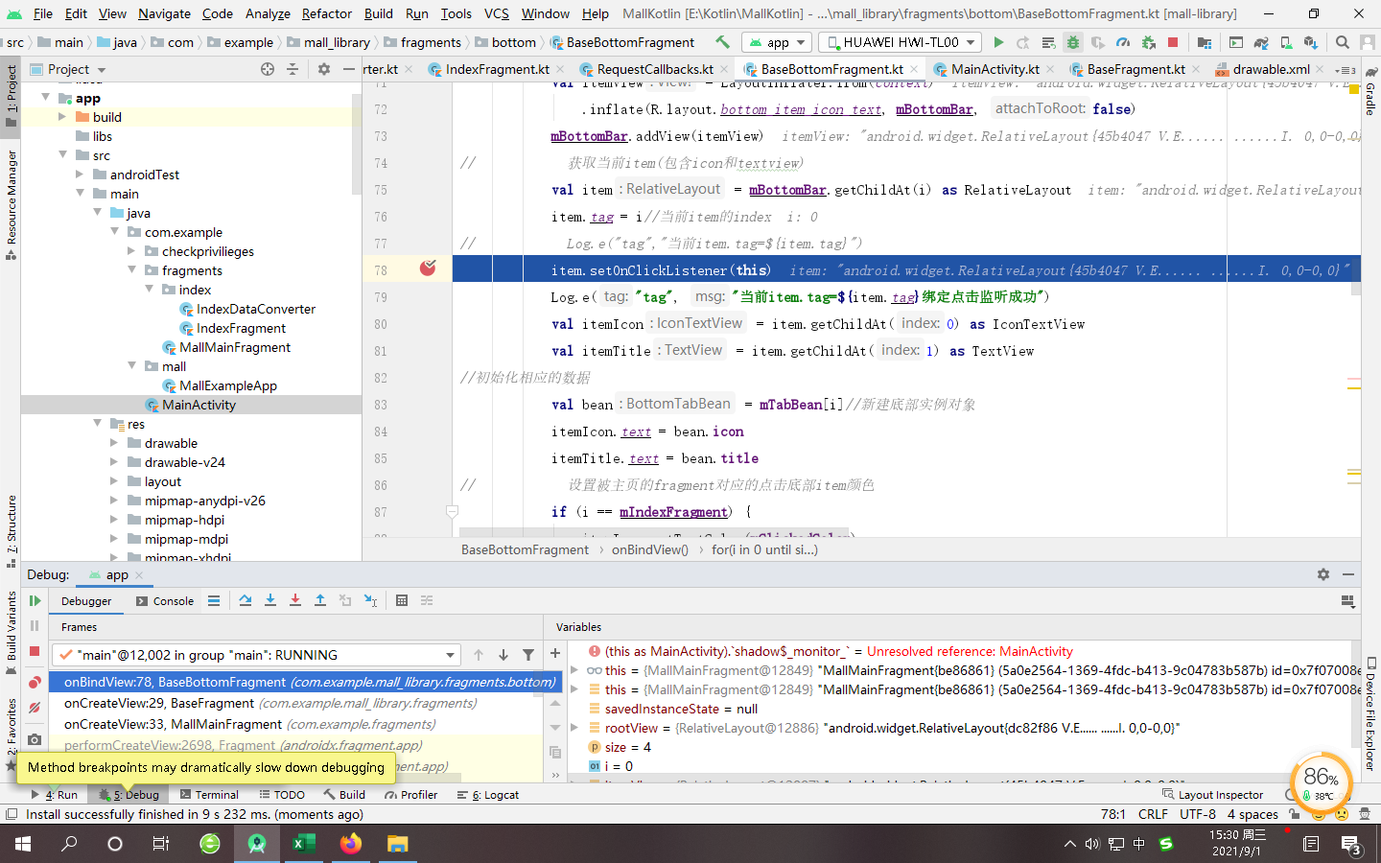Click Select Opened File target icon

(268, 69)
